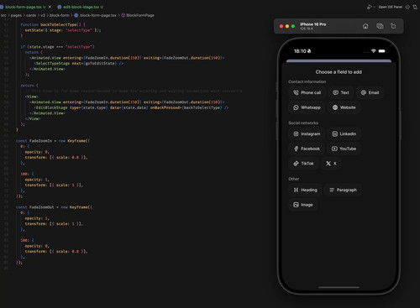Open the BlockFormPage symbol breadcrumb
Screen dimensions: 420x308
click(138, 15)
